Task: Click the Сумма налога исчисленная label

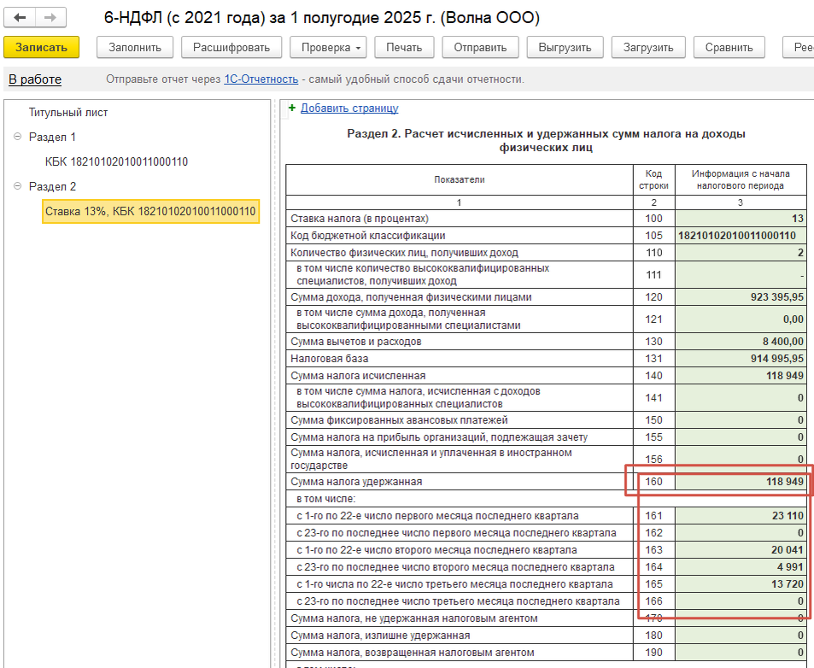Action: pyautogui.click(x=358, y=376)
